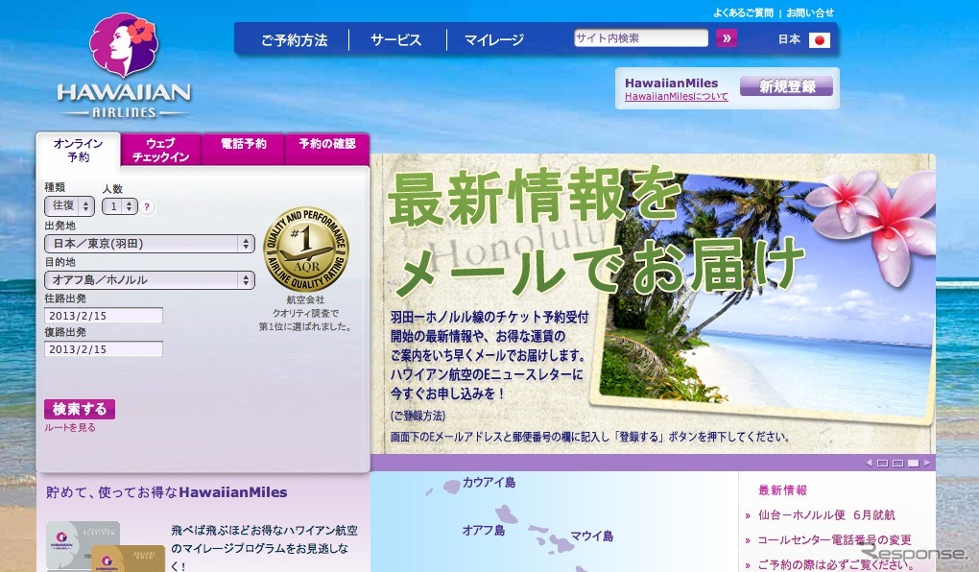Image resolution: width=979 pixels, height=572 pixels.
Task: Switch to the 電話予約 tab
Action: click(x=244, y=150)
